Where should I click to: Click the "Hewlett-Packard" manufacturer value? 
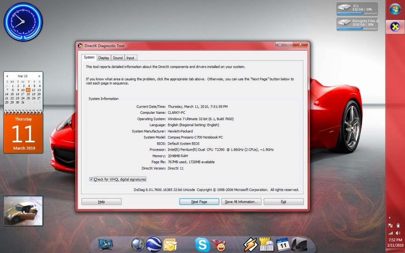[x=180, y=131]
